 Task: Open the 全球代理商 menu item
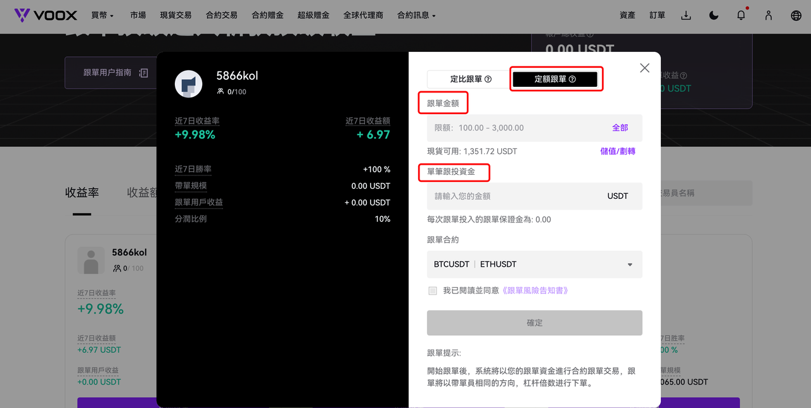363,15
